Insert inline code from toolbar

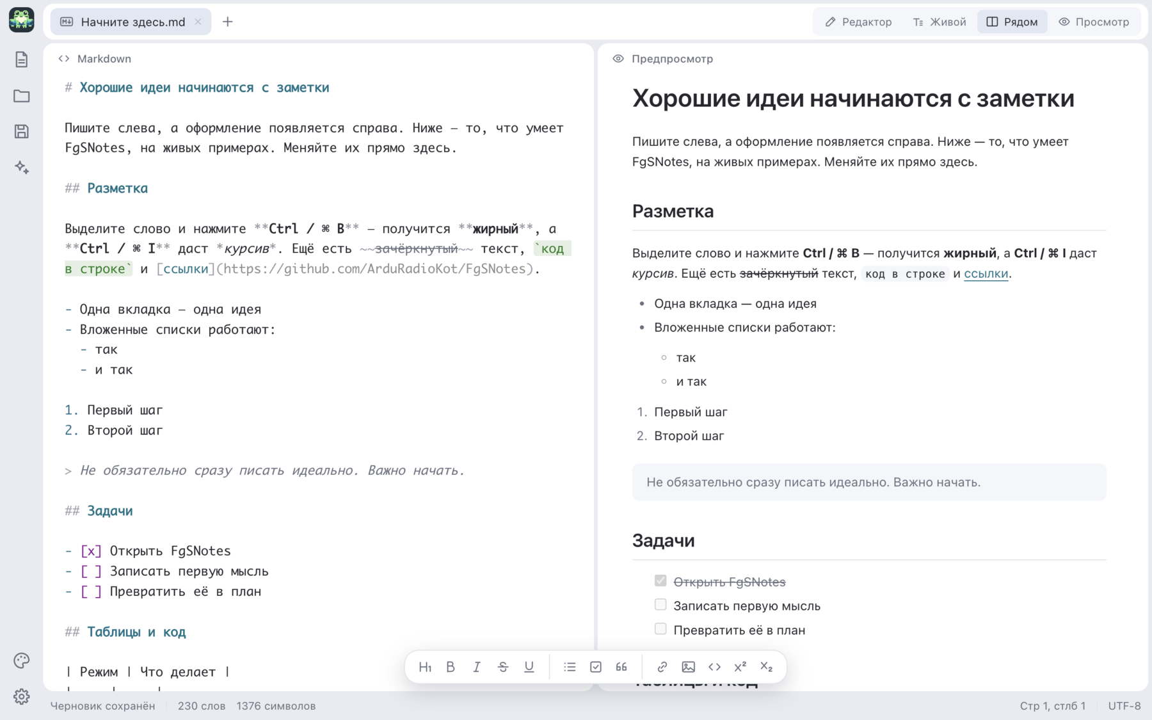tap(715, 667)
